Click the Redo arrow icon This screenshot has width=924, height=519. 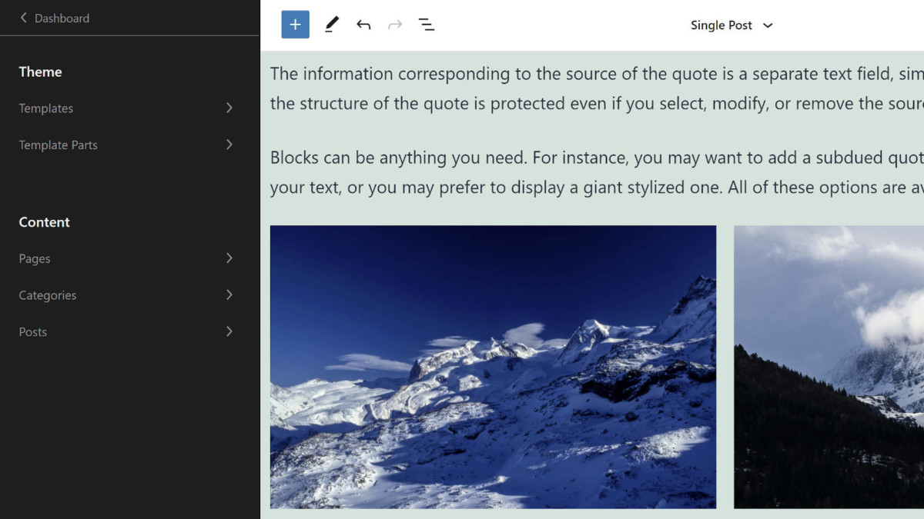point(395,25)
